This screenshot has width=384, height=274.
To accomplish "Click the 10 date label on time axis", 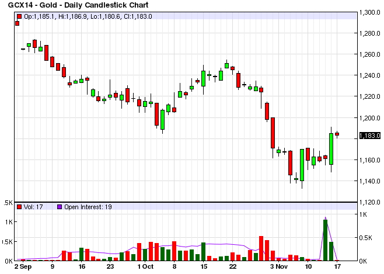I will [308, 266].
